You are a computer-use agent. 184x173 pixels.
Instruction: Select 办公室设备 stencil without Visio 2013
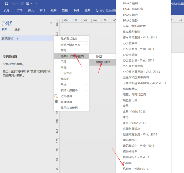pyautogui.click(x=130, y=55)
